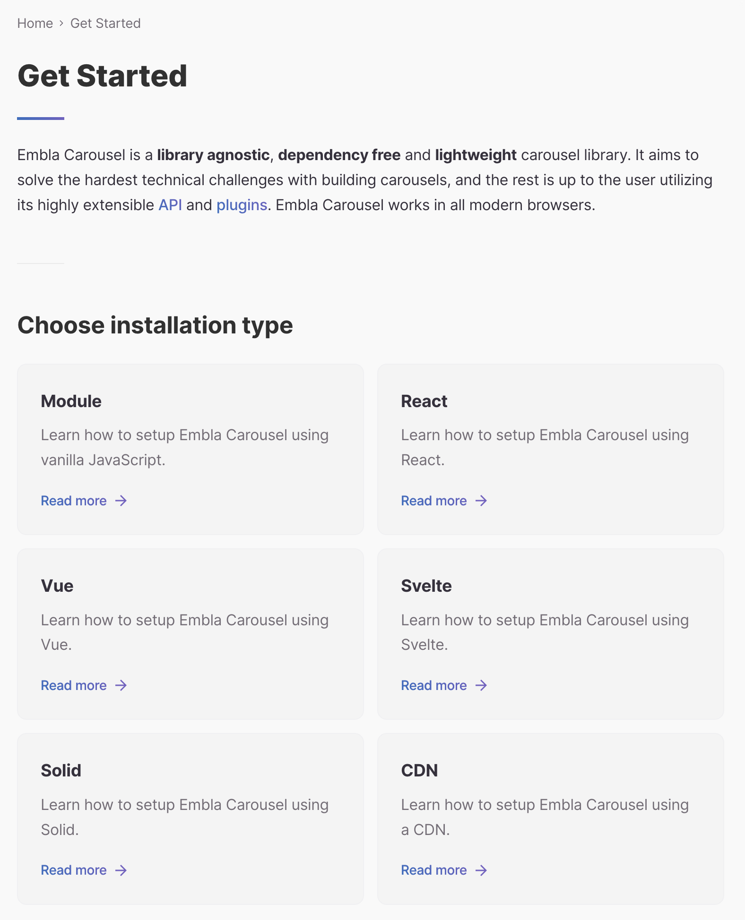The height and width of the screenshot is (920, 745).
Task: Click the arrow icon in the Module card
Action: (121, 501)
